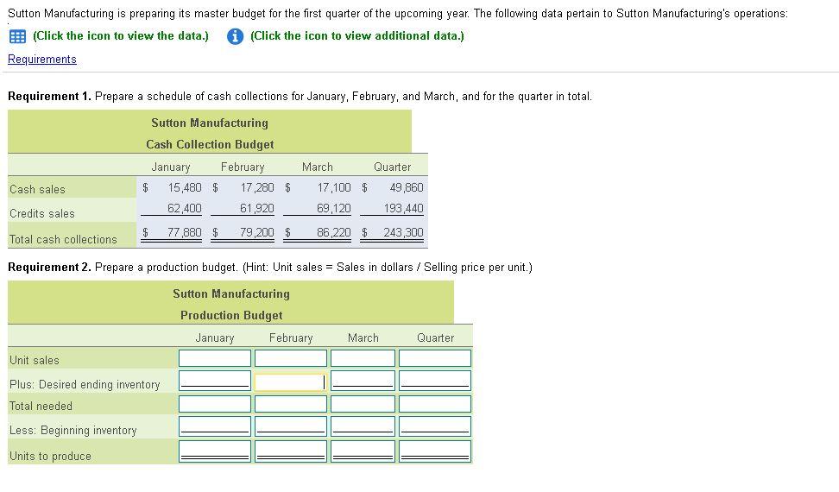Open the blue additional data info icon
The width and height of the screenshot is (839, 492).
click(235, 36)
